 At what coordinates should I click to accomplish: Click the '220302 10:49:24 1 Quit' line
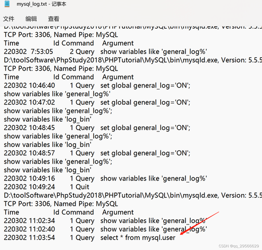(x=46, y=187)
